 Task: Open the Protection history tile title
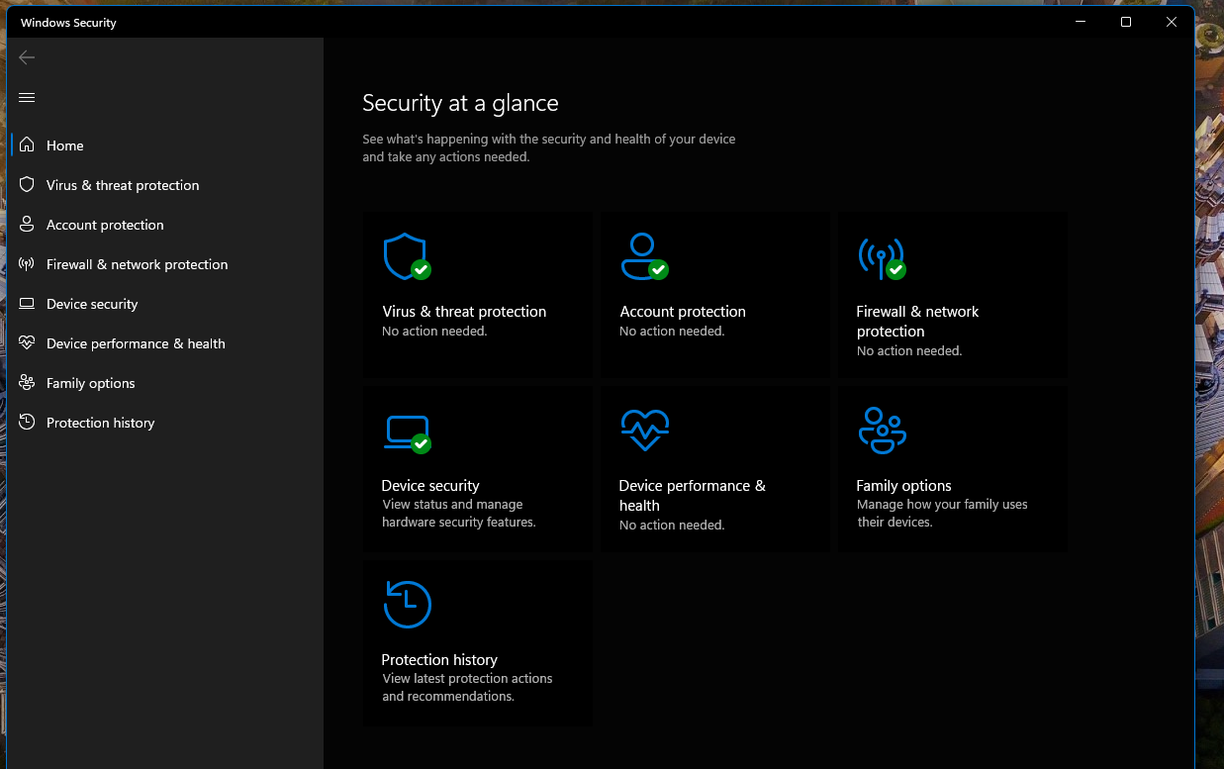click(439, 660)
